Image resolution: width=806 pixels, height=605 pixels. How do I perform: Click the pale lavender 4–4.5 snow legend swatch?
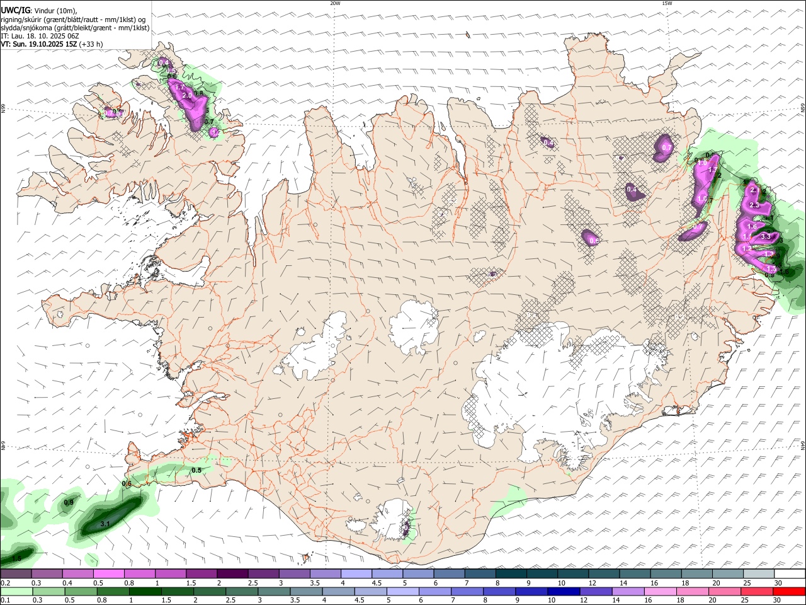coord(356,573)
